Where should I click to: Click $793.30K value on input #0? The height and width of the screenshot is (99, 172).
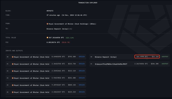click(x=72, y=57)
